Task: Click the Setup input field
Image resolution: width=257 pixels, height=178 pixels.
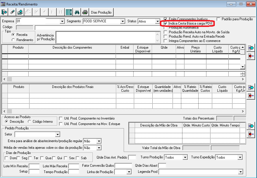Action: pyautogui.click(x=34, y=172)
